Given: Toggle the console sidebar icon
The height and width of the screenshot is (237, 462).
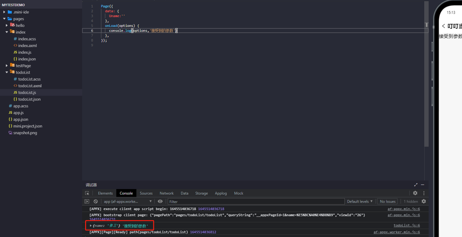Looking at the screenshot, I should coord(86,201).
